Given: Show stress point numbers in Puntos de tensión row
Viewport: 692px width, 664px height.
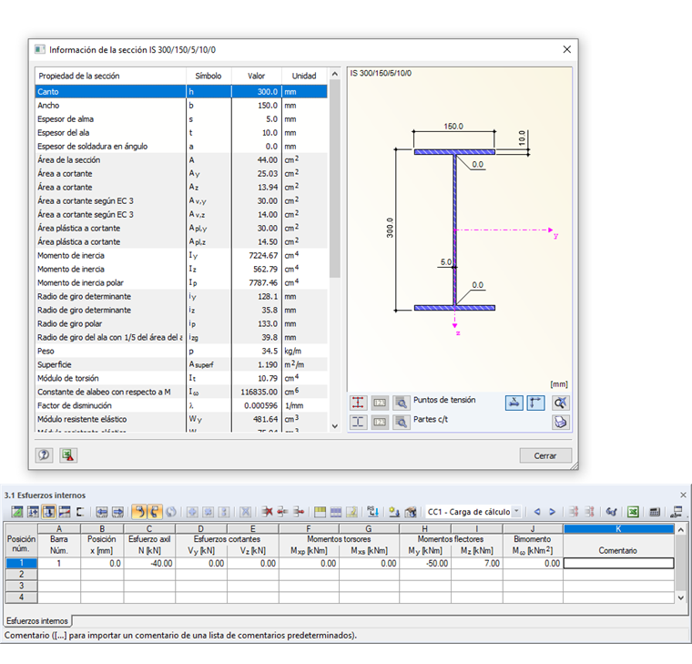Looking at the screenshot, I should [x=380, y=403].
